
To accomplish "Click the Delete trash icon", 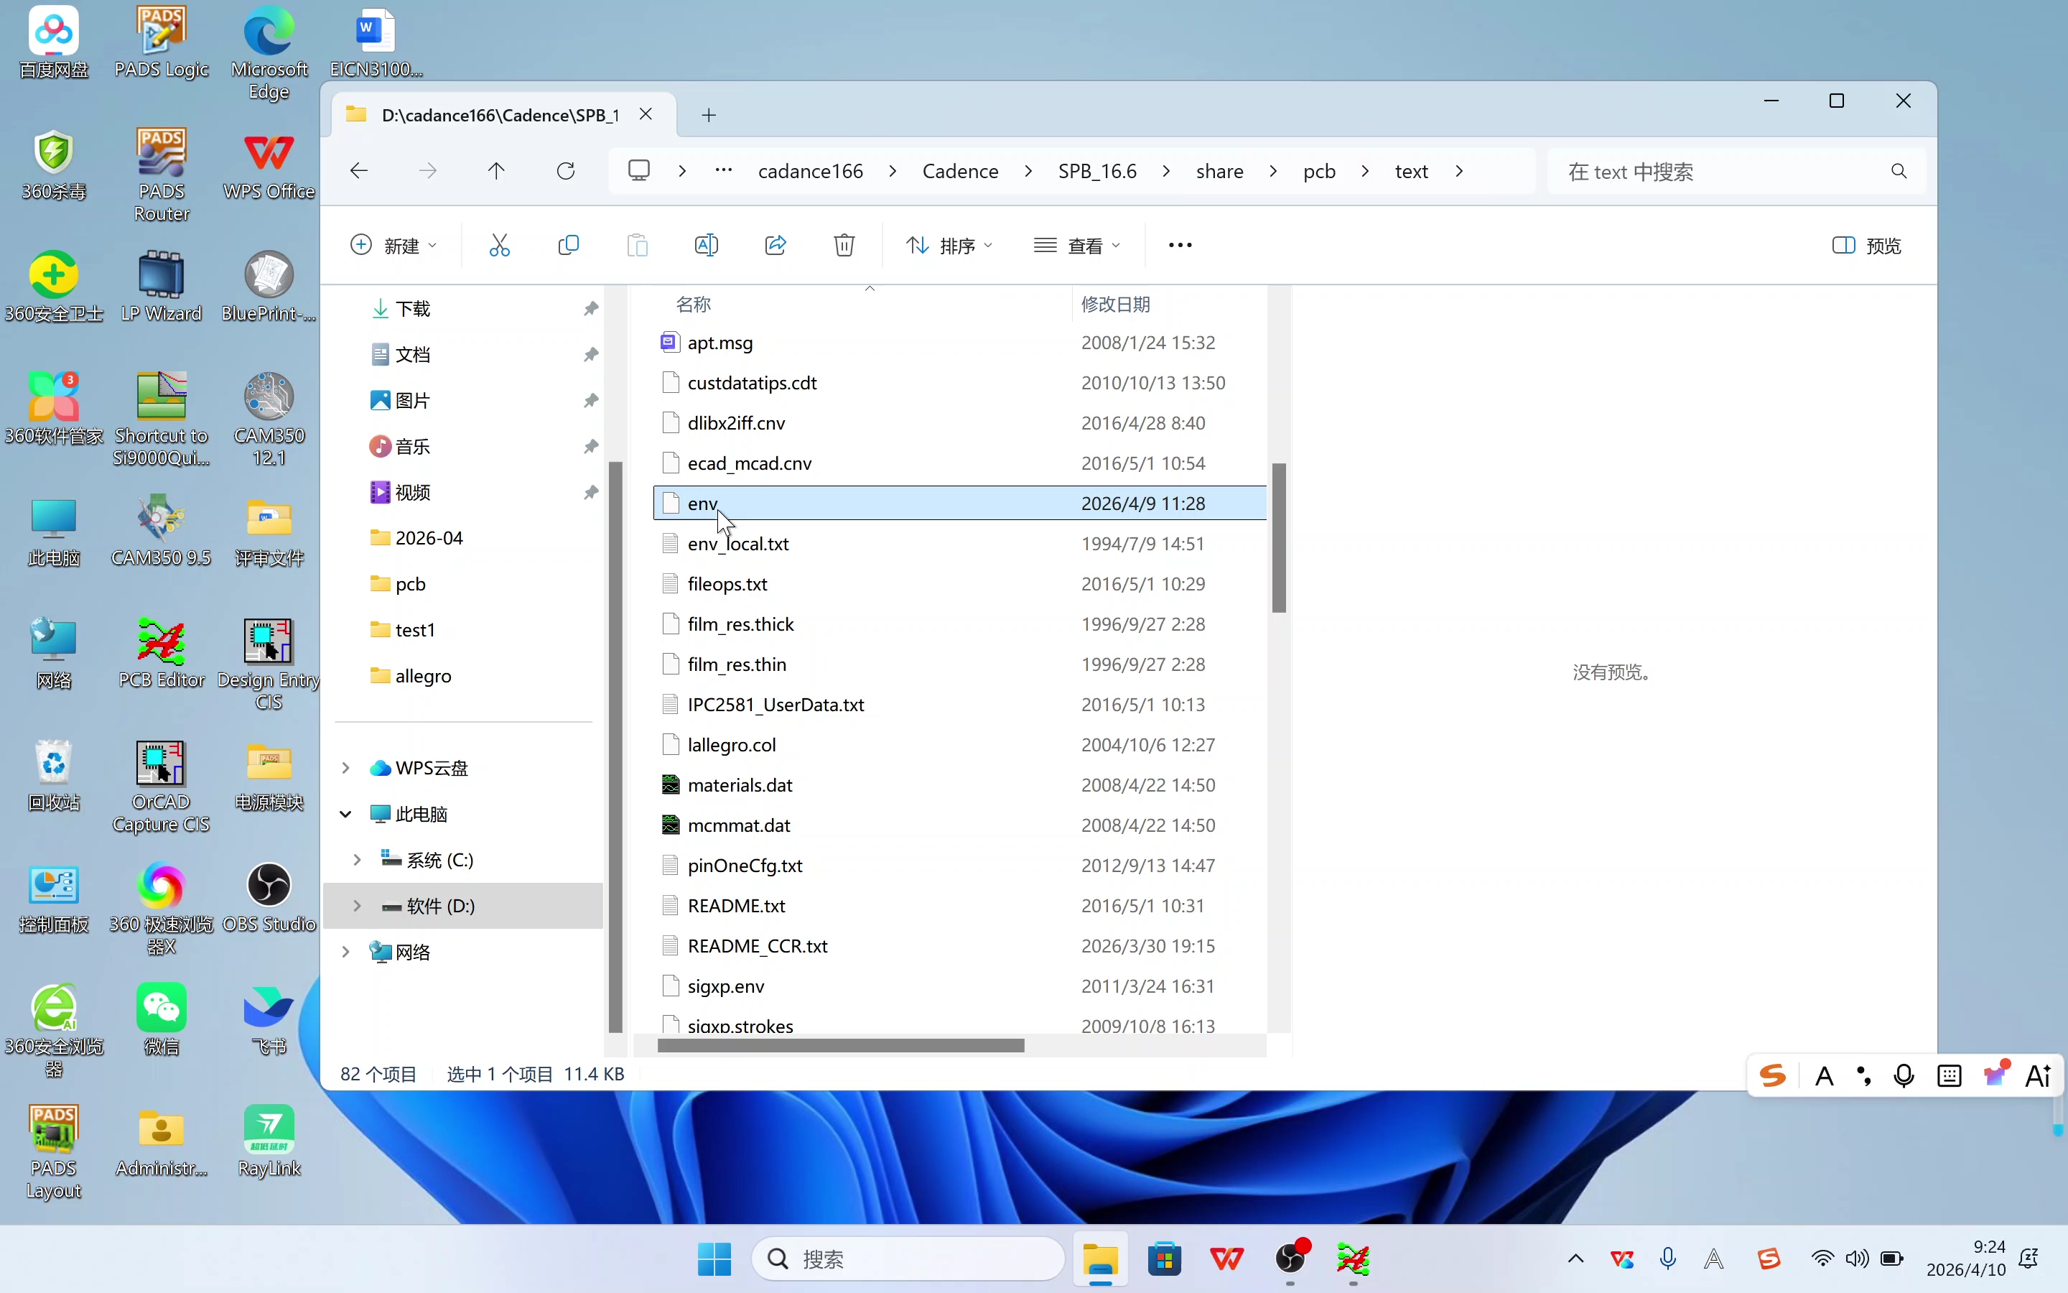I will point(844,246).
